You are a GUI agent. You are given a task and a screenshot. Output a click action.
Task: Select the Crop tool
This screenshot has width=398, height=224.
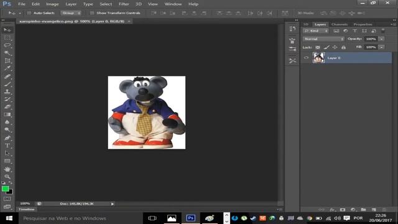[x=7, y=61]
